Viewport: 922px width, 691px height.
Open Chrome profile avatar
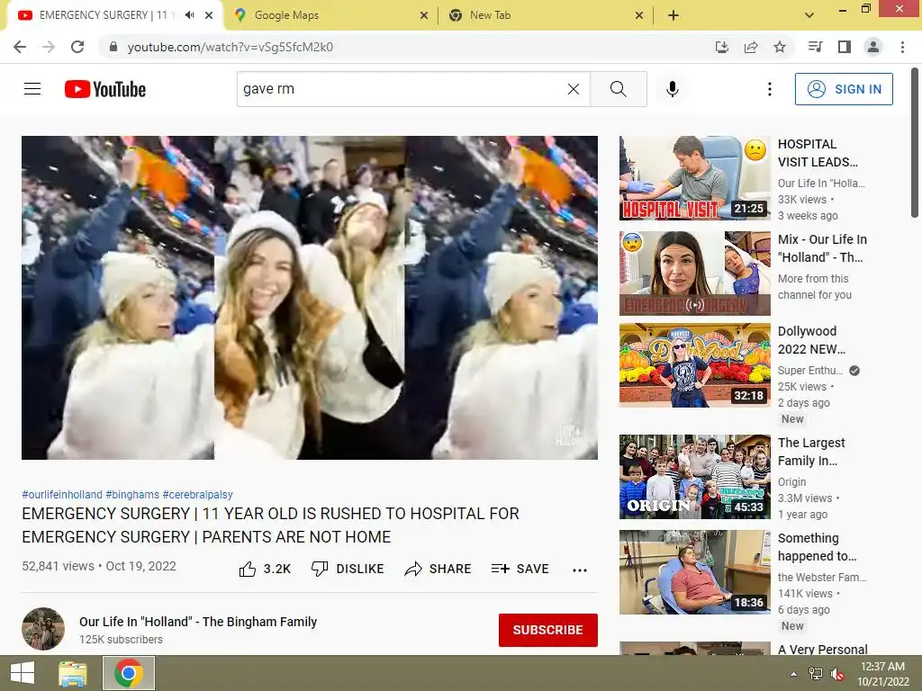point(873,47)
